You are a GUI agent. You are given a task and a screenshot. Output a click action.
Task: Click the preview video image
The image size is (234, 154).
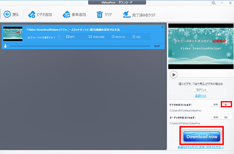click(x=201, y=46)
